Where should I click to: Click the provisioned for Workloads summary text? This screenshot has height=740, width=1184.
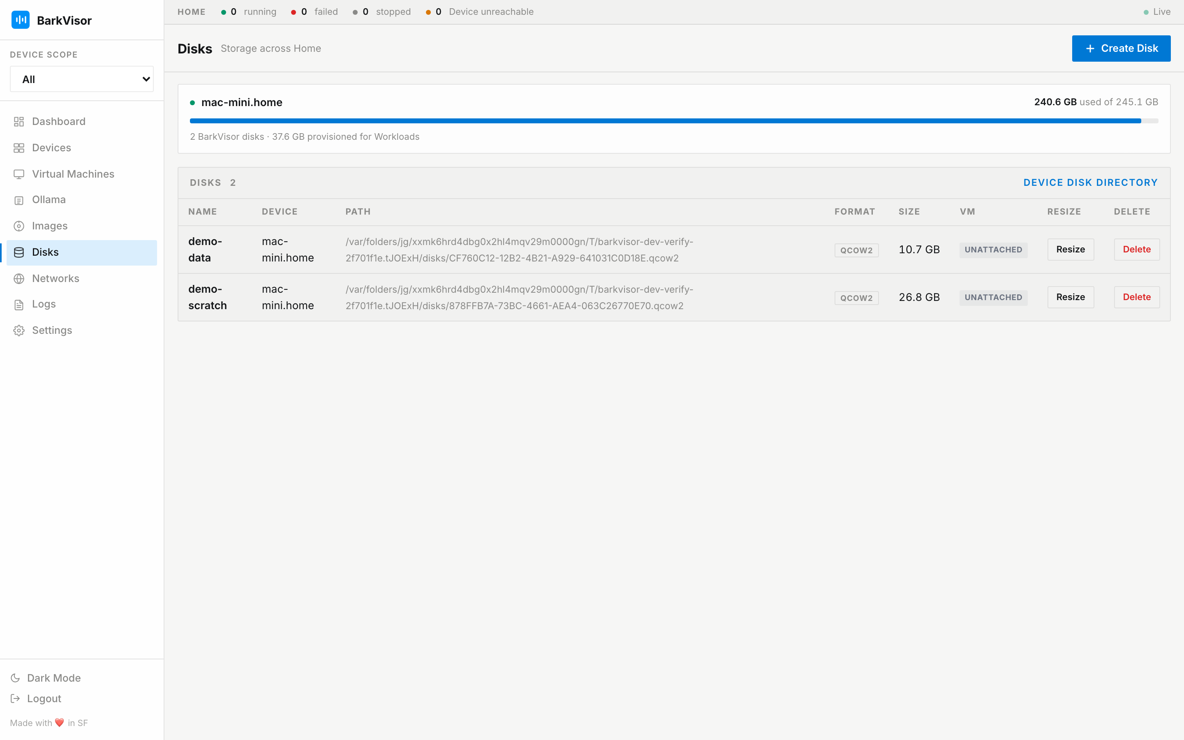pos(304,136)
